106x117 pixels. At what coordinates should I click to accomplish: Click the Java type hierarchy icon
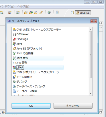pos(14,53)
